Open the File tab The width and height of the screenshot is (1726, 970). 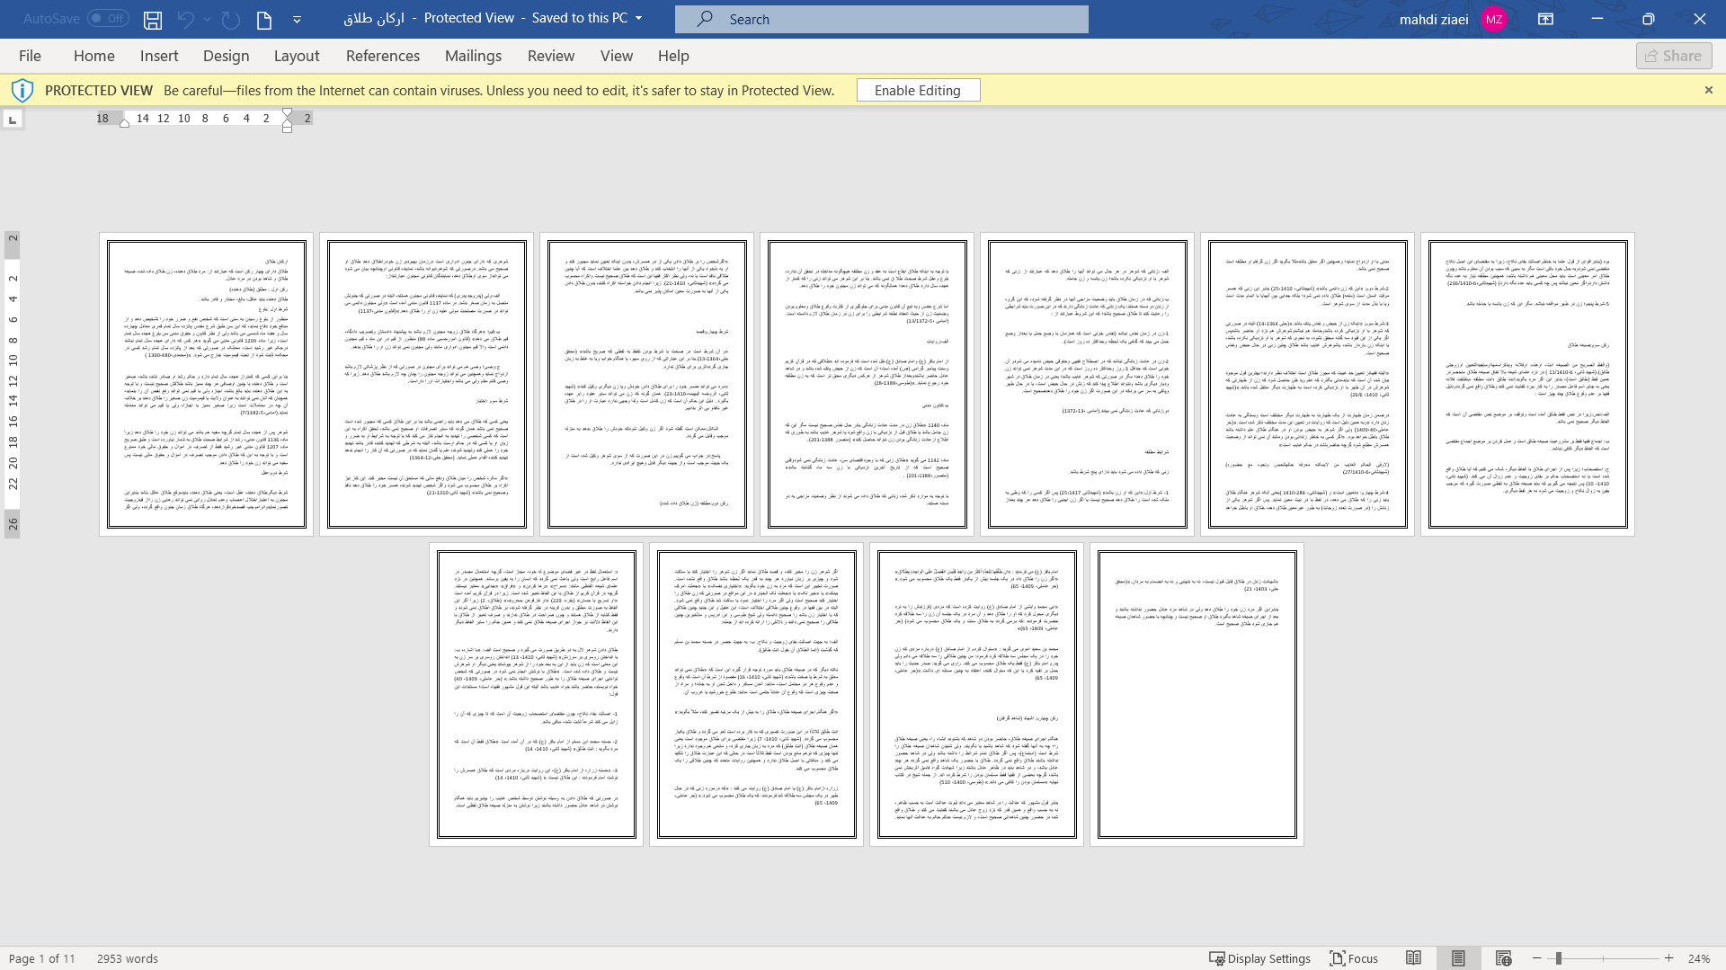[x=30, y=56]
